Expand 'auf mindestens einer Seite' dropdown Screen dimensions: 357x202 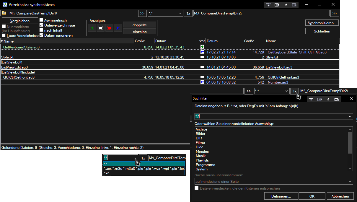(350, 182)
